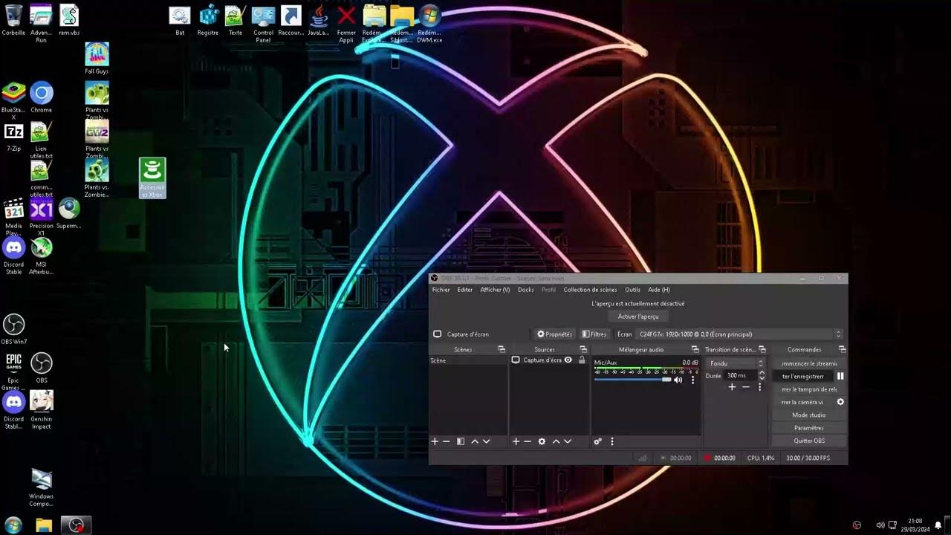Open the Fichier menu
The width and height of the screenshot is (951, 535).
click(x=441, y=290)
